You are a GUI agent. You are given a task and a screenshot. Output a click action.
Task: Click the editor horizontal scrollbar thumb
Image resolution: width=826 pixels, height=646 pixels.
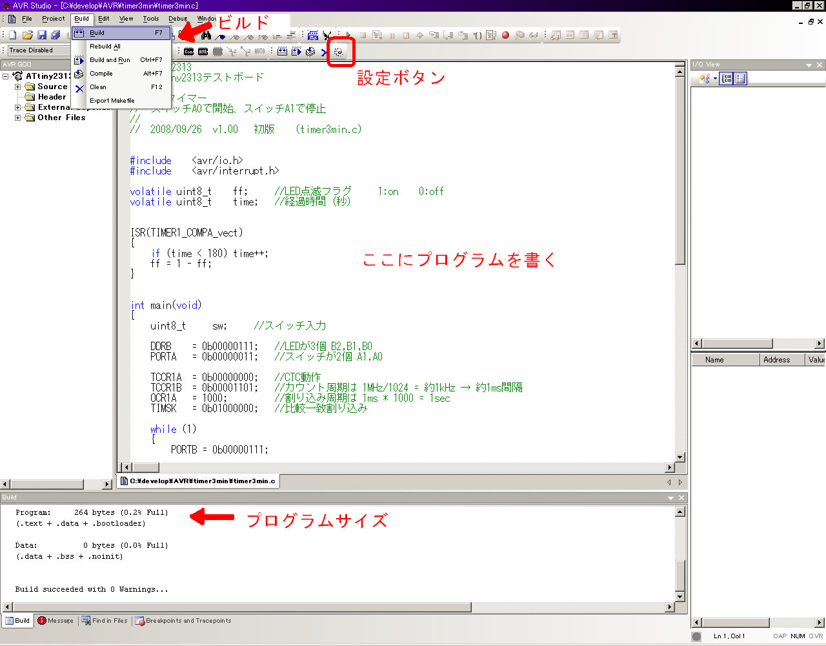pos(145,467)
